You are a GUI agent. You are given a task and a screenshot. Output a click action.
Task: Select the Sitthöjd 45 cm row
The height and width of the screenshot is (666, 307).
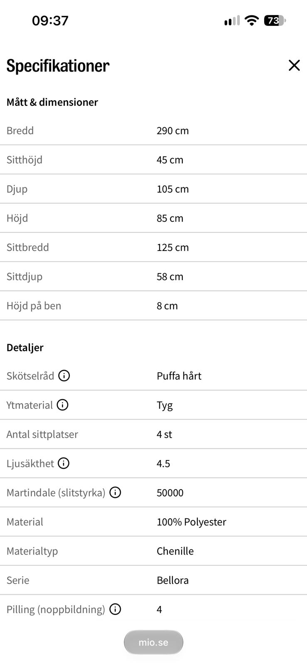pos(153,160)
